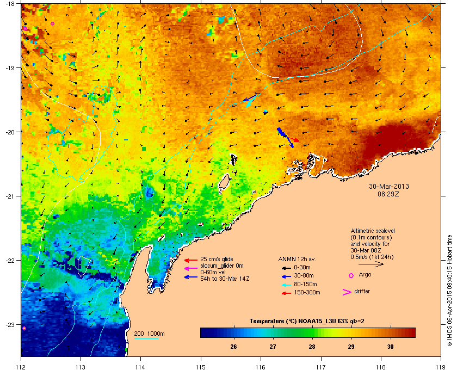Click the '-22' latitude axis label

pos(10,261)
